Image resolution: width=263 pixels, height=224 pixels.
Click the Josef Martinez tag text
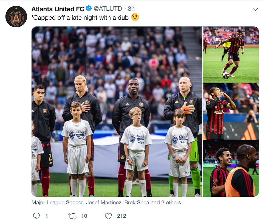pyautogui.click(x=104, y=202)
